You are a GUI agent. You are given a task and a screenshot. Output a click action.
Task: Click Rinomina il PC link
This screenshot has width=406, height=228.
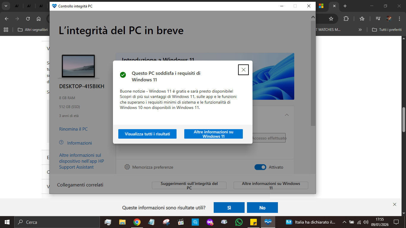73,129
